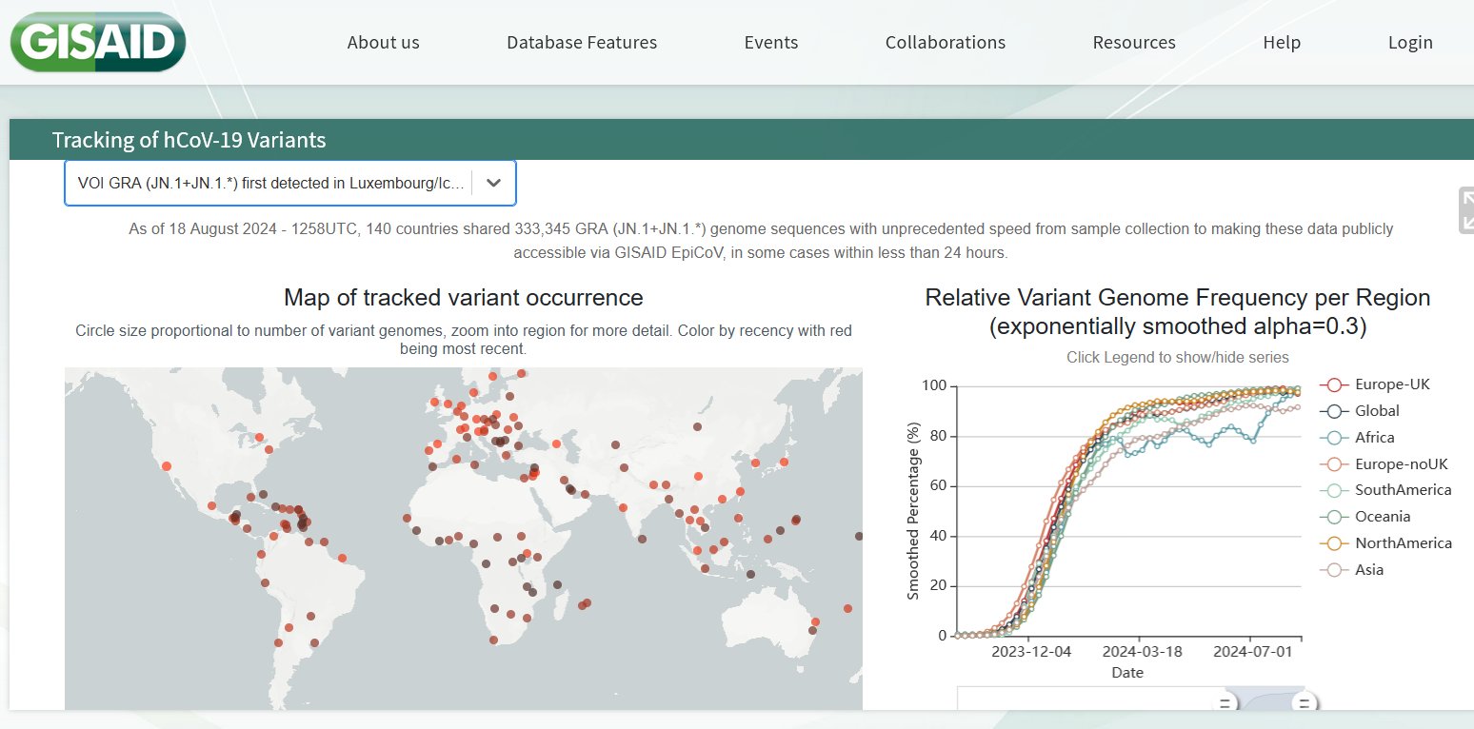
Task: Click the Asia legend marker
Action: 1334,570
